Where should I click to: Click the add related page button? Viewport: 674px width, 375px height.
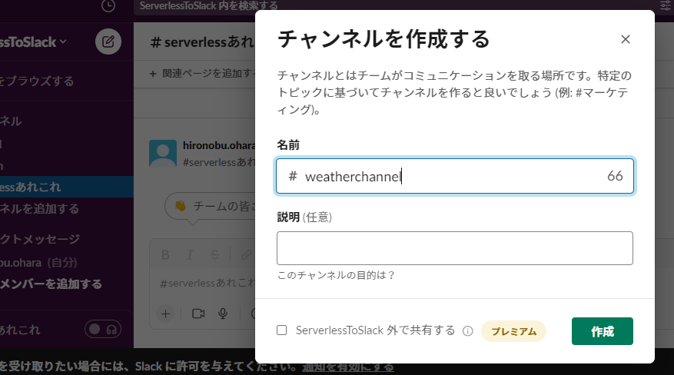[202, 74]
